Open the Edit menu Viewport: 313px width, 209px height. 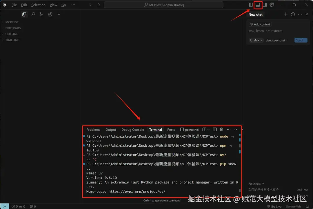coord(24,5)
